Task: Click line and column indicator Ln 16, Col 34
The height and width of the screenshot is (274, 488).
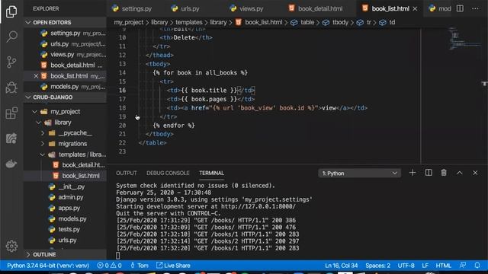Action: click(341, 266)
